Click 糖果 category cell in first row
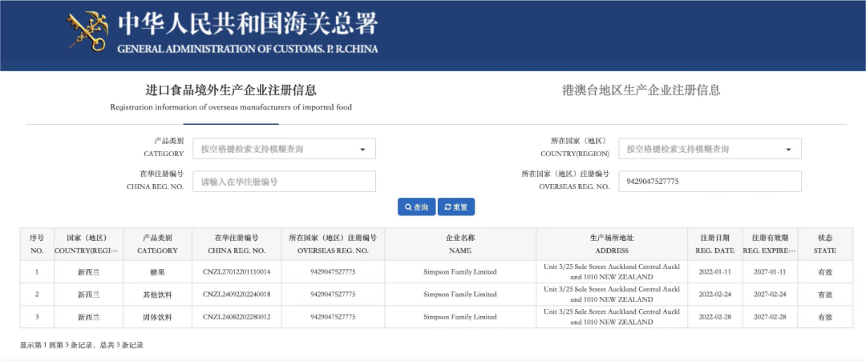 (x=157, y=272)
